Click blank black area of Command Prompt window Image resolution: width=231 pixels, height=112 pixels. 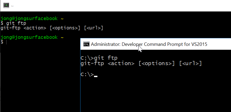(x=156, y=94)
